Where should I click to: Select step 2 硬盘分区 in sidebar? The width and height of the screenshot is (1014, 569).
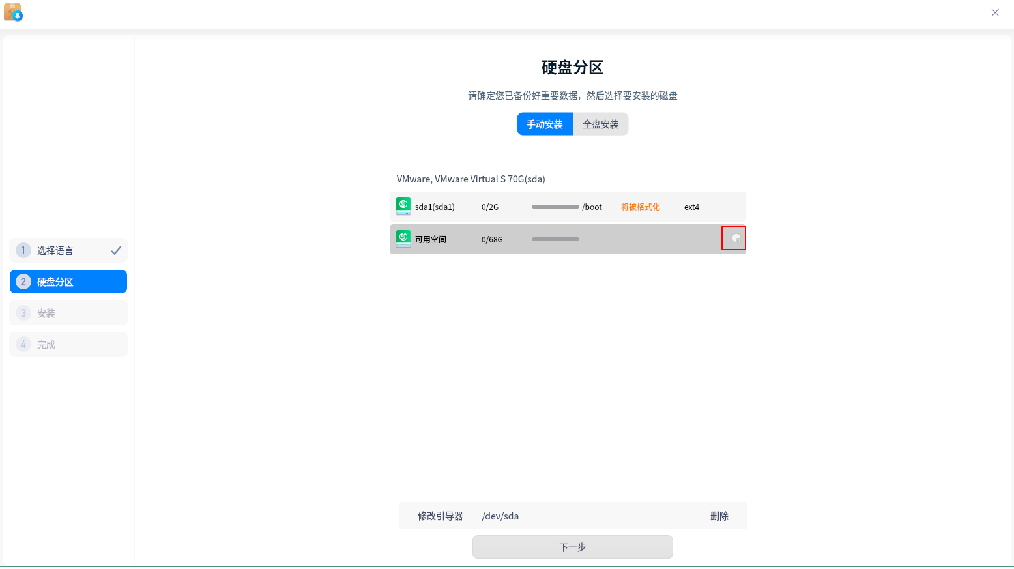[x=68, y=282]
